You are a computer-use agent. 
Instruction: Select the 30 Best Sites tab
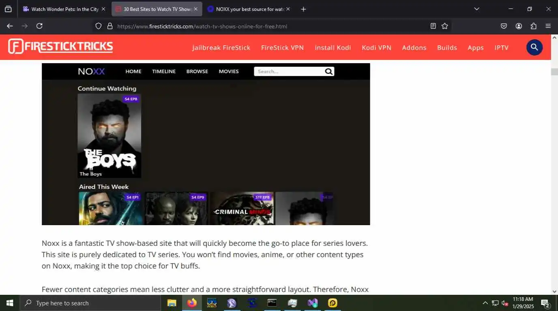click(x=157, y=9)
